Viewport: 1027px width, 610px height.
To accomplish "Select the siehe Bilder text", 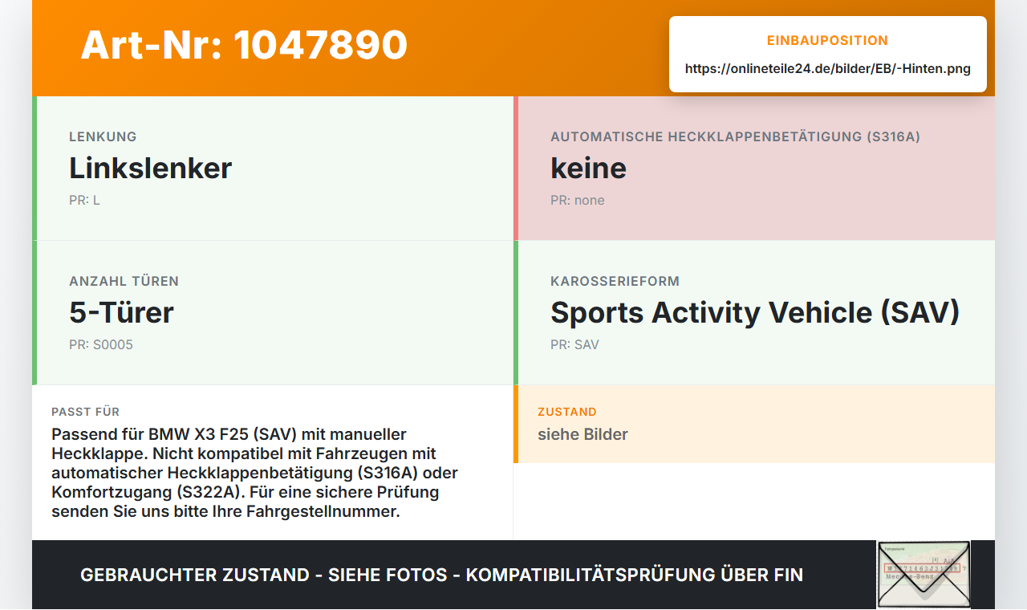I will (583, 434).
